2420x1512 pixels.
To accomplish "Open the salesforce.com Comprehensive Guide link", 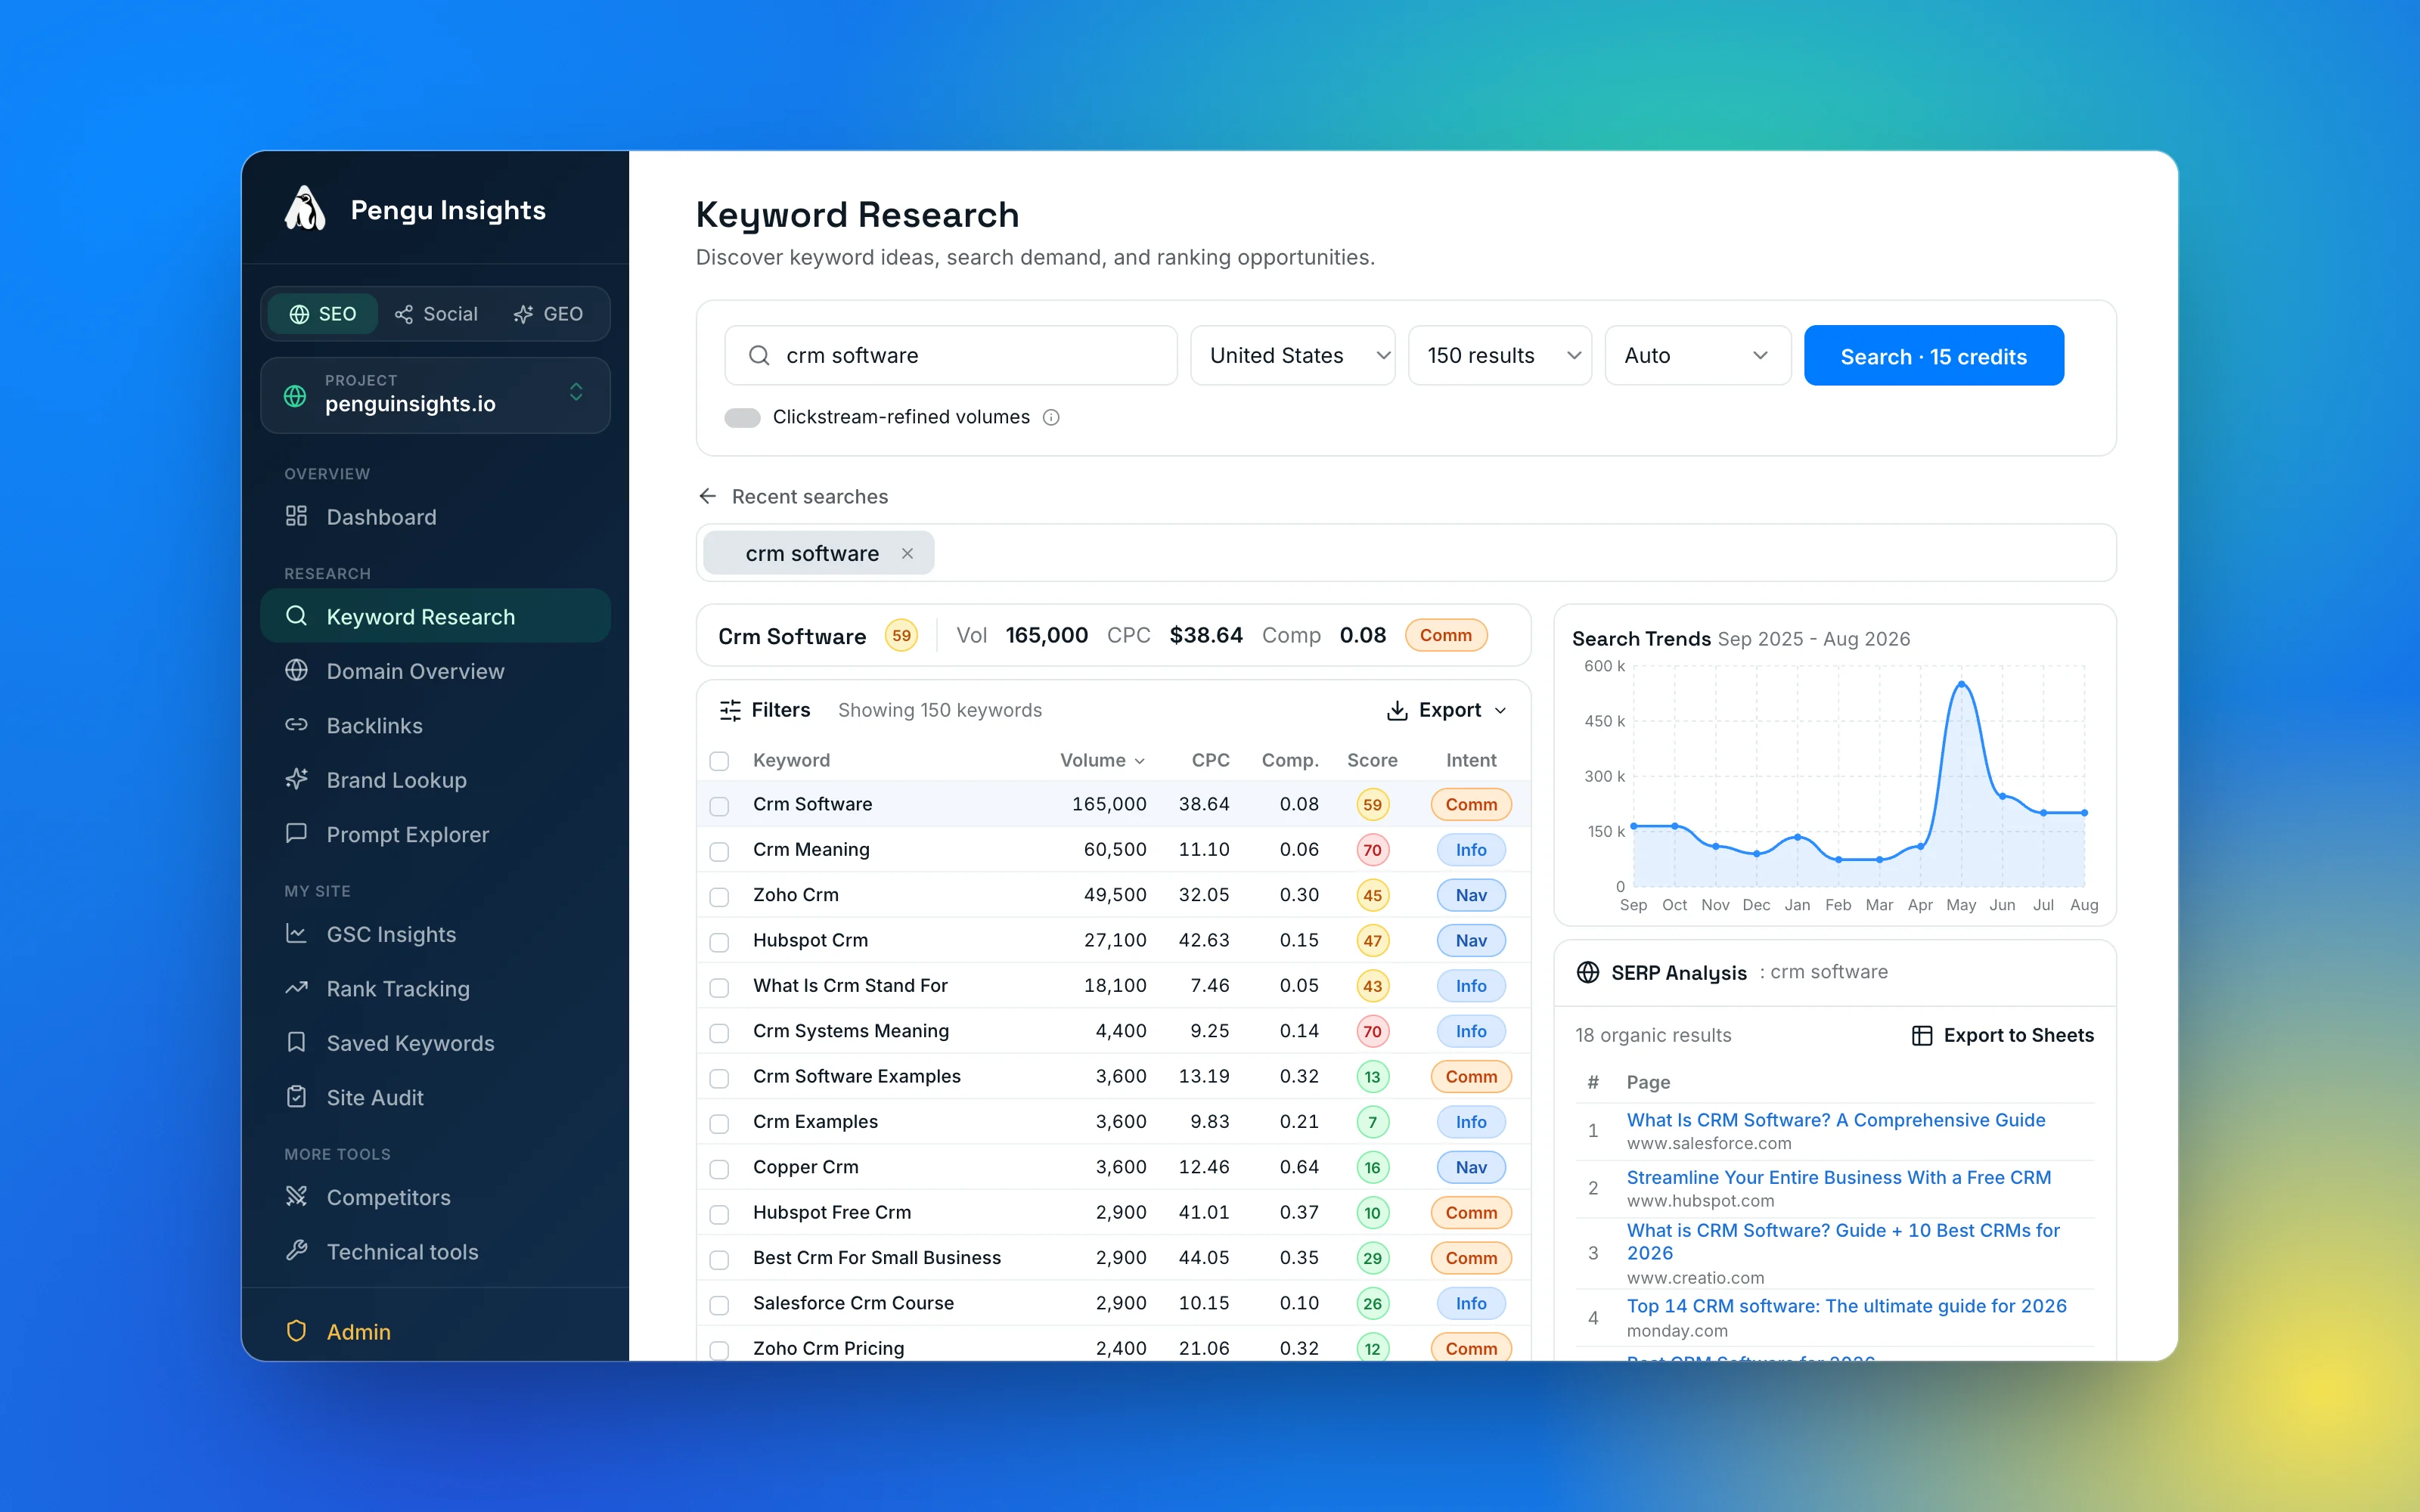I will [x=1835, y=1119].
